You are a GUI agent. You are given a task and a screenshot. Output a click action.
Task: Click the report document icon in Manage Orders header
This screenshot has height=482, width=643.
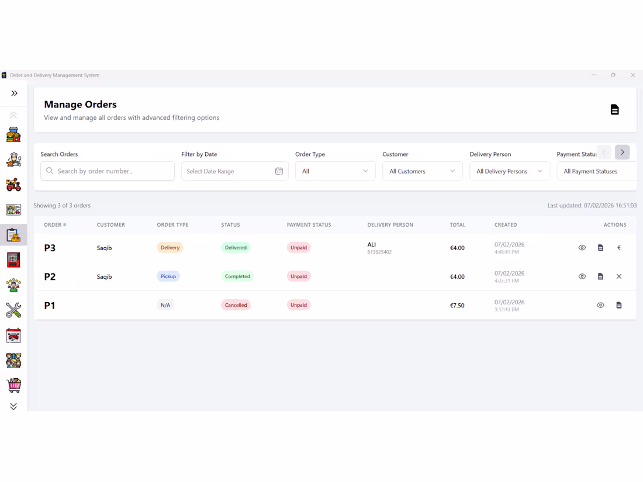click(x=614, y=109)
